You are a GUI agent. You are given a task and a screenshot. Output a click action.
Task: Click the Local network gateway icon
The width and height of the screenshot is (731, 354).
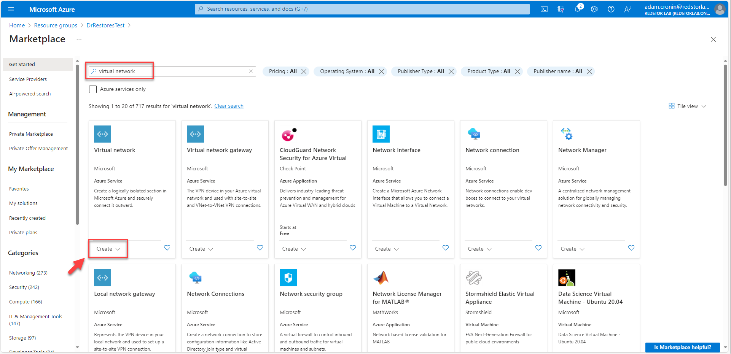pos(103,278)
